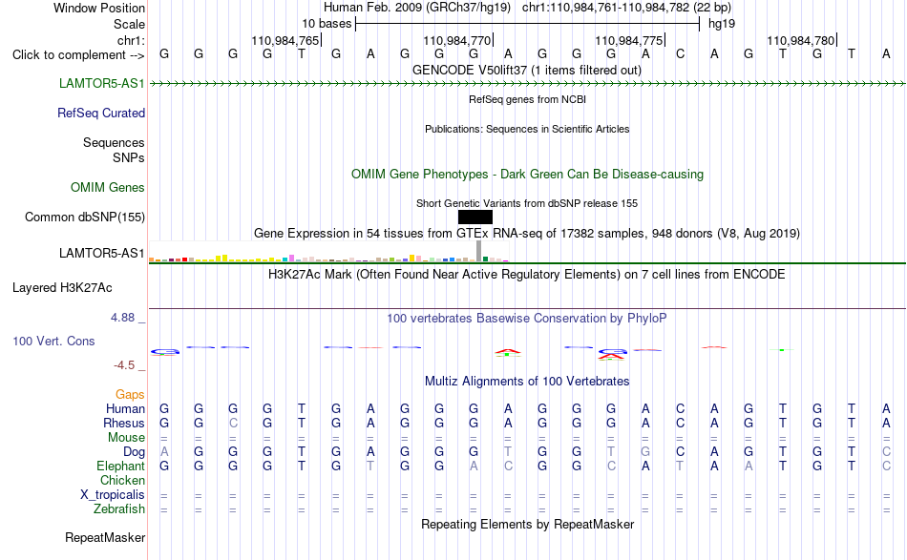Click the mismatched C in the Rhesus row
907x560 pixels.
pyautogui.click(x=233, y=424)
